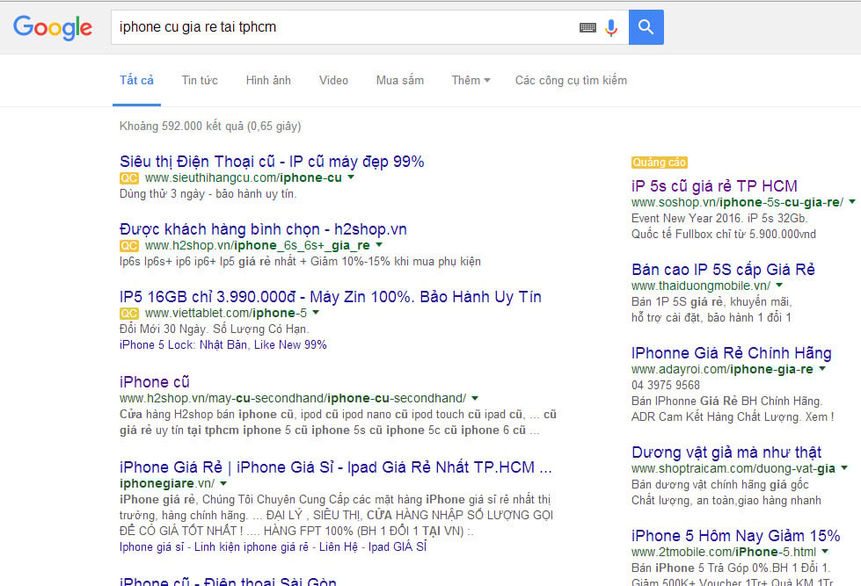
Task: Expand arrow next to h2shop.vn iphone_6s URL
Action: pyautogui.click(x=379, y=245)
